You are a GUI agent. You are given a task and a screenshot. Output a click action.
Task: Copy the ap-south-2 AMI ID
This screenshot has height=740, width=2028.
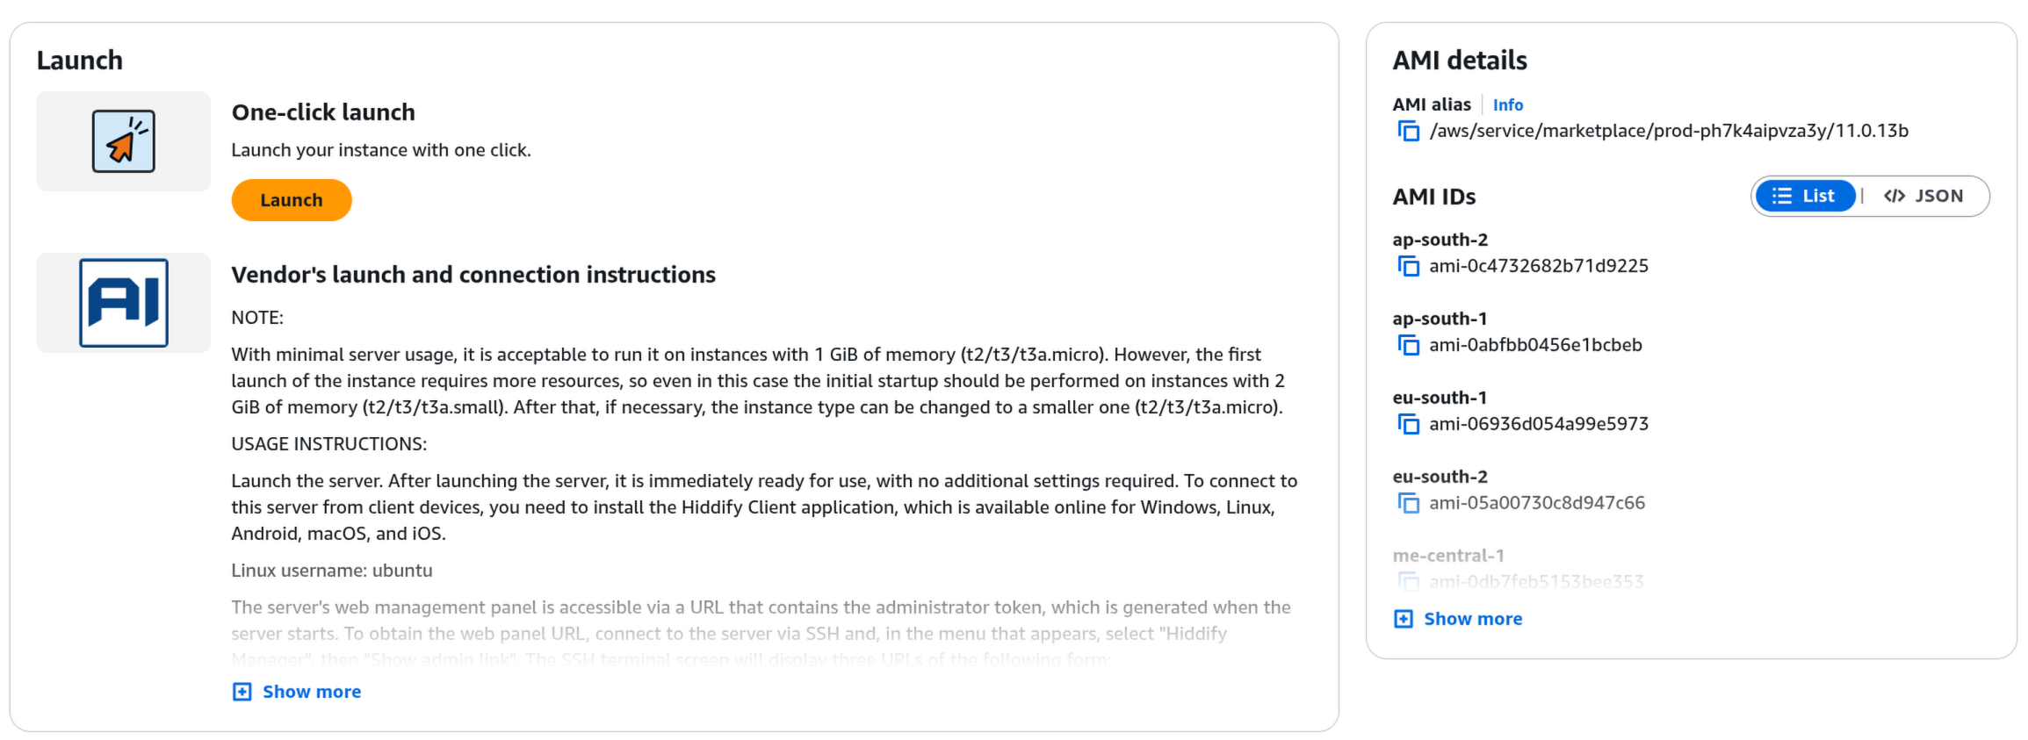[1409, 266]
